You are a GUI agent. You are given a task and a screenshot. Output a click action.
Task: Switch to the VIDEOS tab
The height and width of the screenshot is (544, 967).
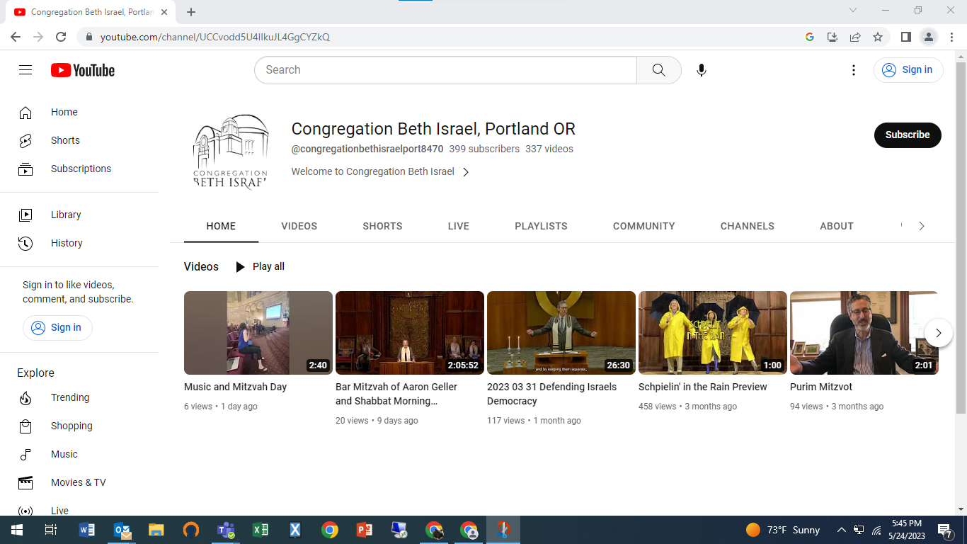(299, 226)
